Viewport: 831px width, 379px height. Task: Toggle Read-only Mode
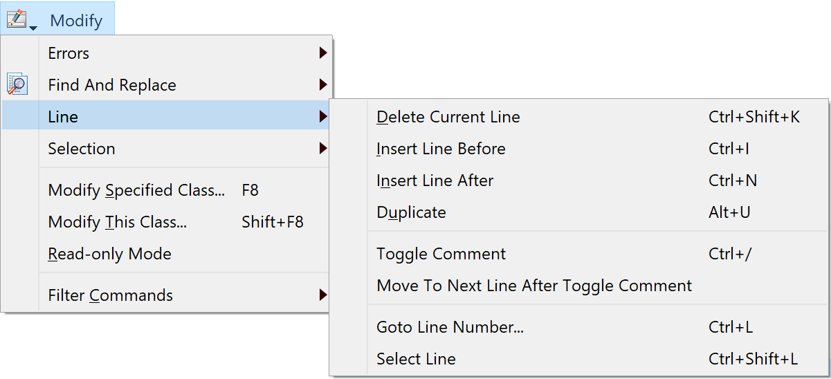(x=166, y=254)
